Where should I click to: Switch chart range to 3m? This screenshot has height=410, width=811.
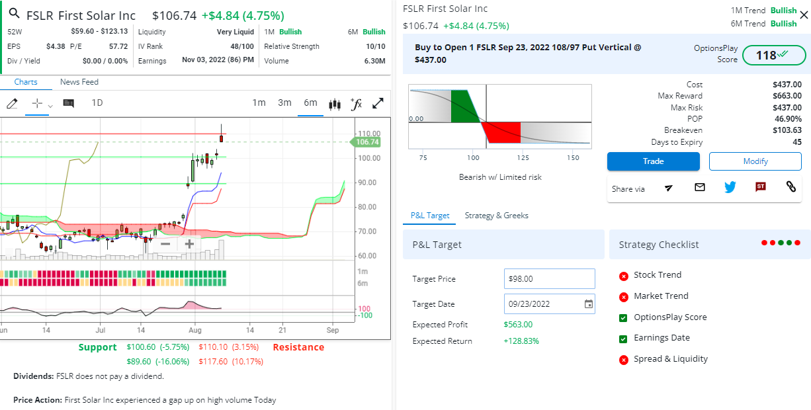pos(284,102)
